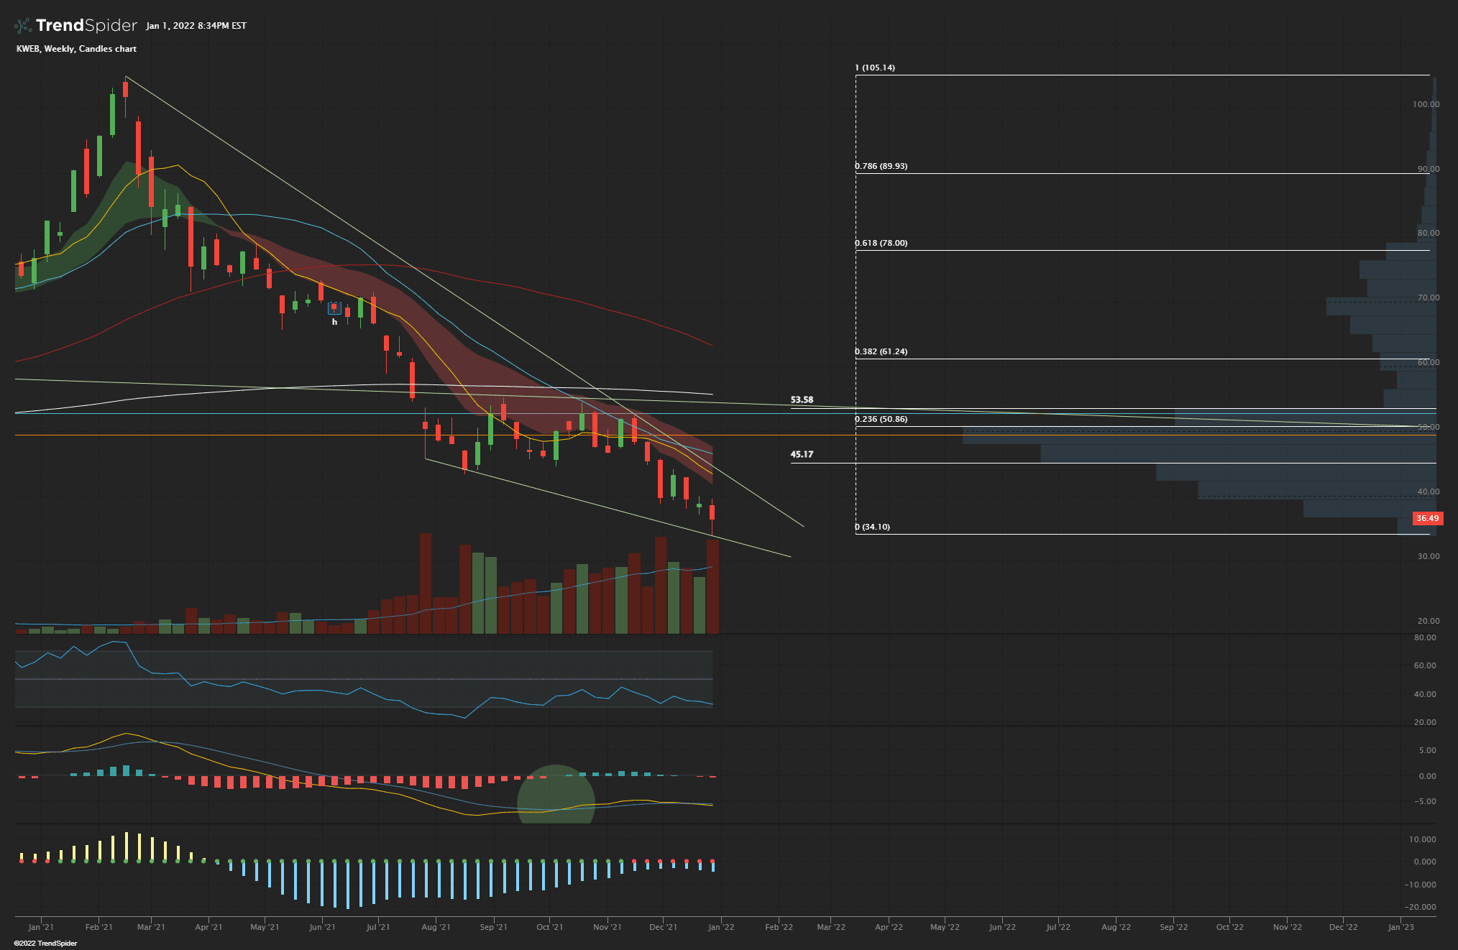Select the 53.58 horizontal price level label
This screenshot has width=1458, height=950.
801,400
